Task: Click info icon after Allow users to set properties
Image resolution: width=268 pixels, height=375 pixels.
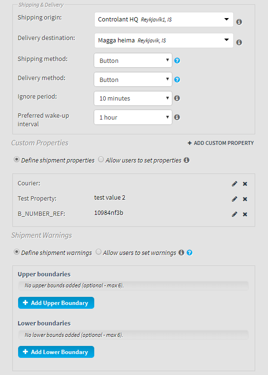Action: [187, 160]
